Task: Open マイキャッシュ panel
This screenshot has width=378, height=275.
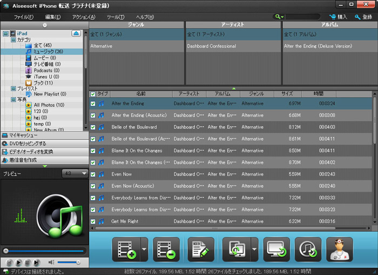Action: [x=45, y=135]
